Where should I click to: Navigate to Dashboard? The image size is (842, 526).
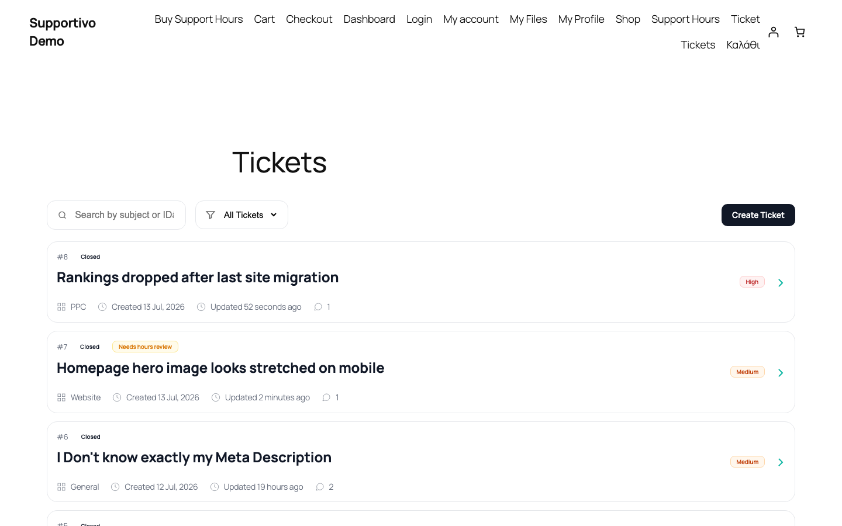point(370,19)
